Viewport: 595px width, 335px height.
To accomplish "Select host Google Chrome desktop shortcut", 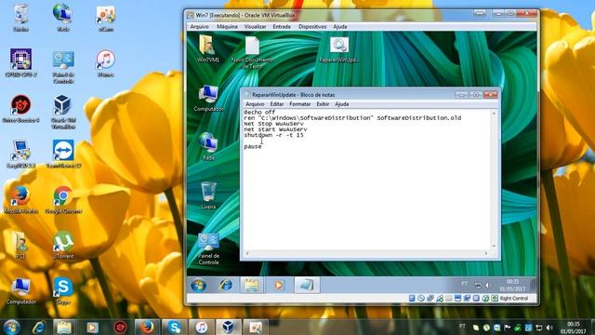I will (x=63, y=200).
